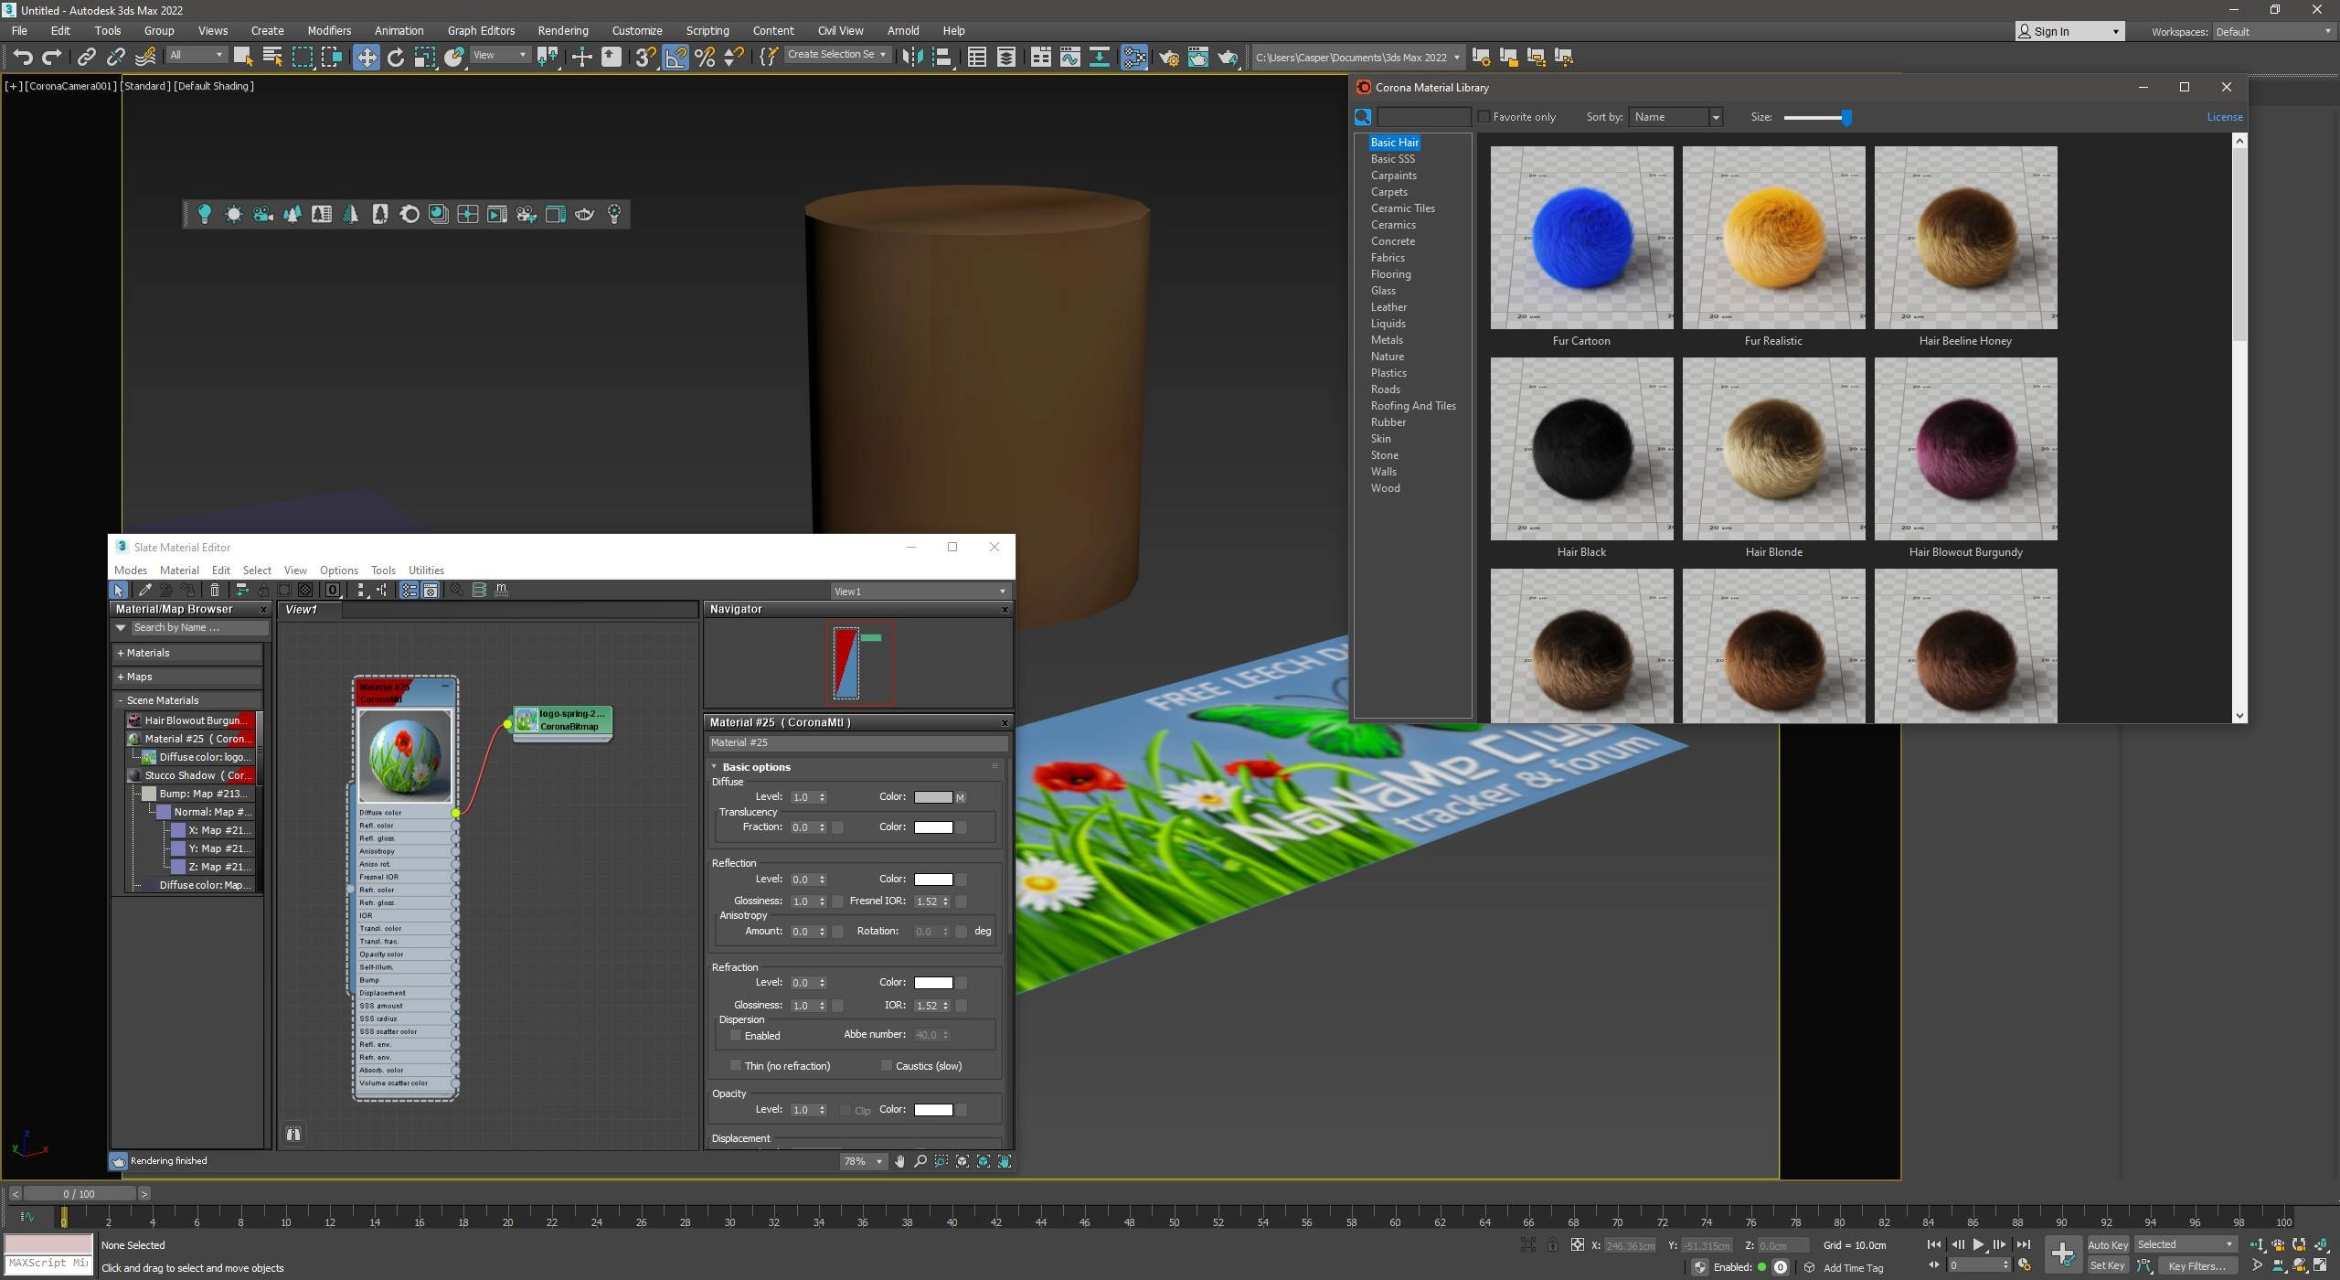The height and width of the screenshot is (1280, 2340).
Task: Pick Material from Object eyedropper in Slate
Action: point(144,591)
